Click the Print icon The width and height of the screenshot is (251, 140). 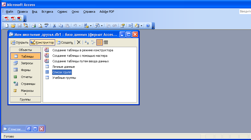point(34,26)
